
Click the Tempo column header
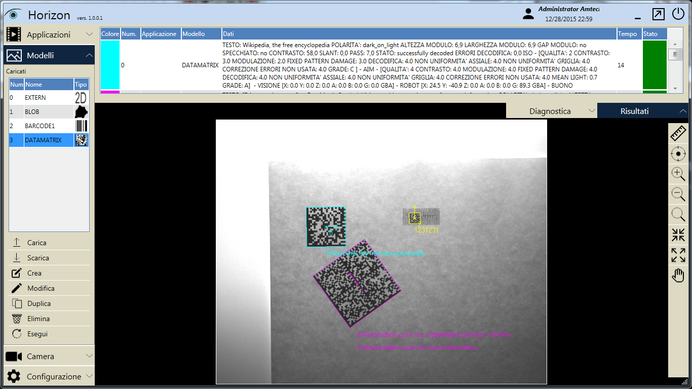[629, 34]
